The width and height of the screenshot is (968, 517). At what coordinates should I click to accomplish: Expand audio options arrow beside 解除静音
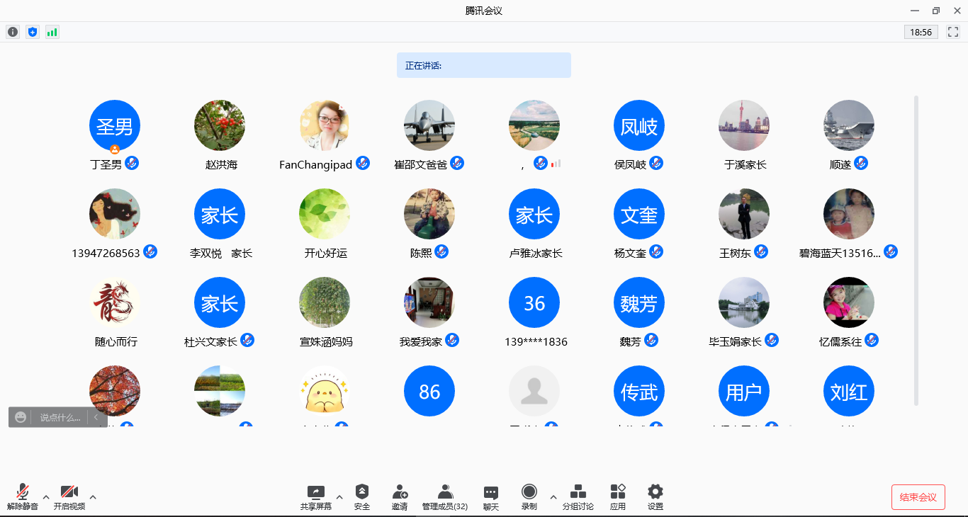pyautogui.click(x=46, y=497)
